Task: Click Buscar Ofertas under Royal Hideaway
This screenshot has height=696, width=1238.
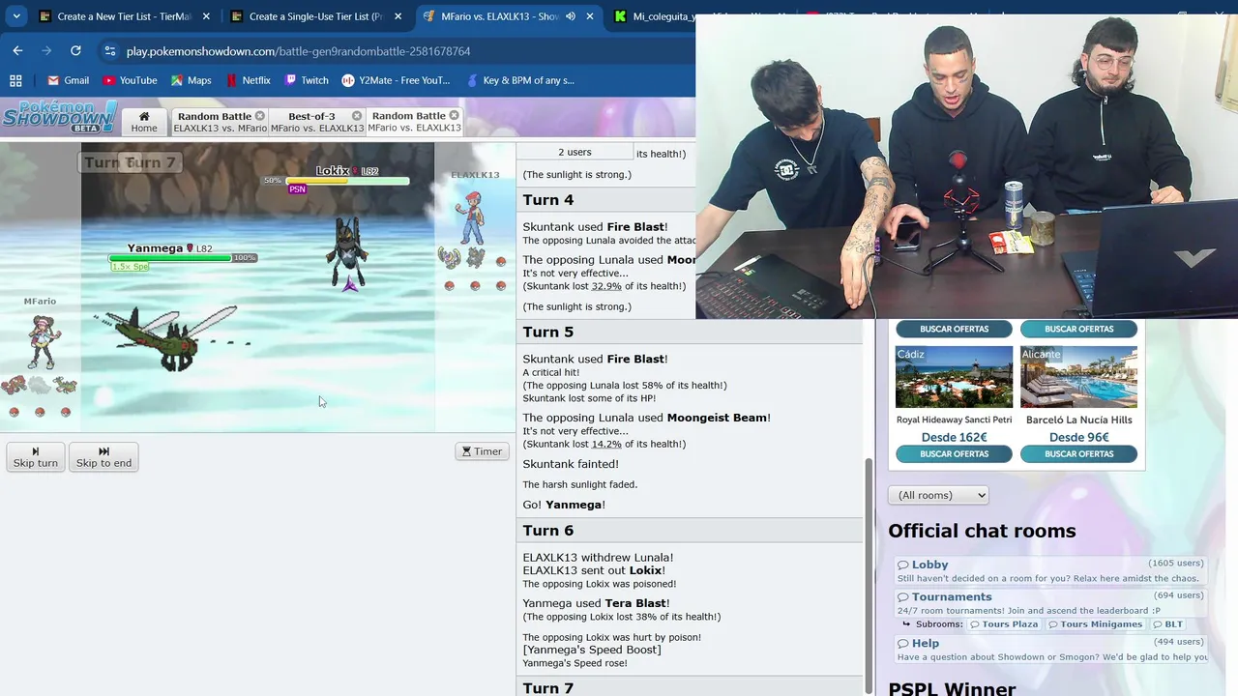Action: coord(954,454)
